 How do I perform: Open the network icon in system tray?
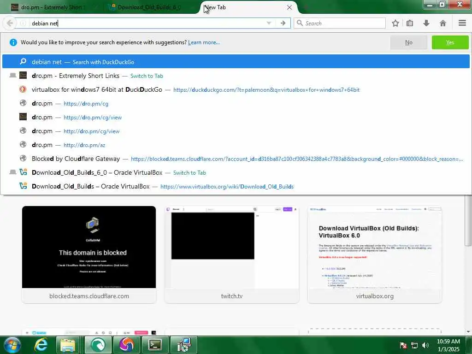(x=414, y=345)
